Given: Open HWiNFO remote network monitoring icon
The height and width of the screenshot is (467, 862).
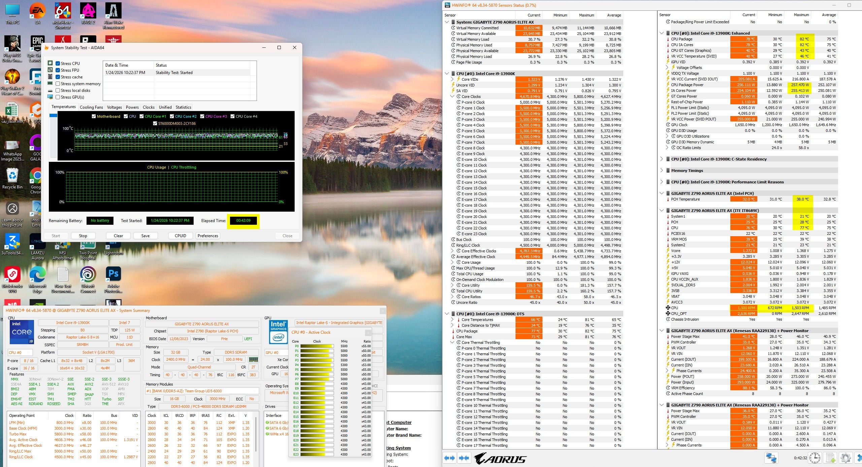Looking at the screenshot, I should point(771,458).
